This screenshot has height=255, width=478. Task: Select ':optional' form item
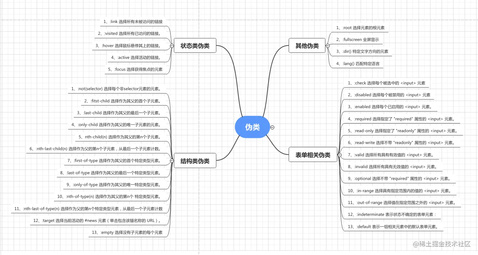[399, 178]
